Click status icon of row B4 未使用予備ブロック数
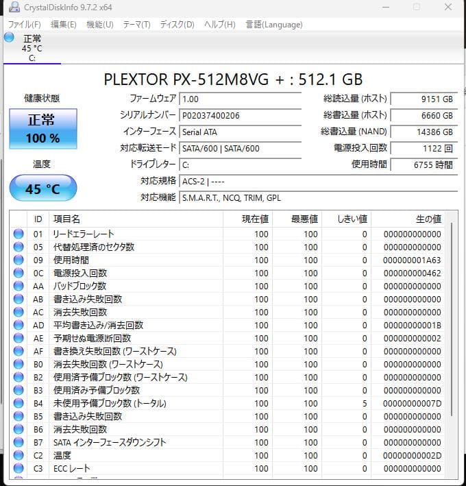 point(19,403)
